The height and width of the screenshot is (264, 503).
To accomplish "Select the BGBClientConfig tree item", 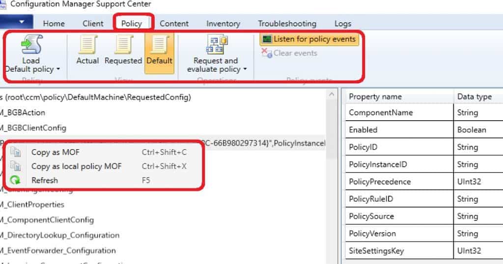I will click(x=33, y=128).
